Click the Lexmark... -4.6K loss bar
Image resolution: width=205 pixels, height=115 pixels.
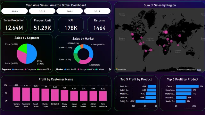151,97
